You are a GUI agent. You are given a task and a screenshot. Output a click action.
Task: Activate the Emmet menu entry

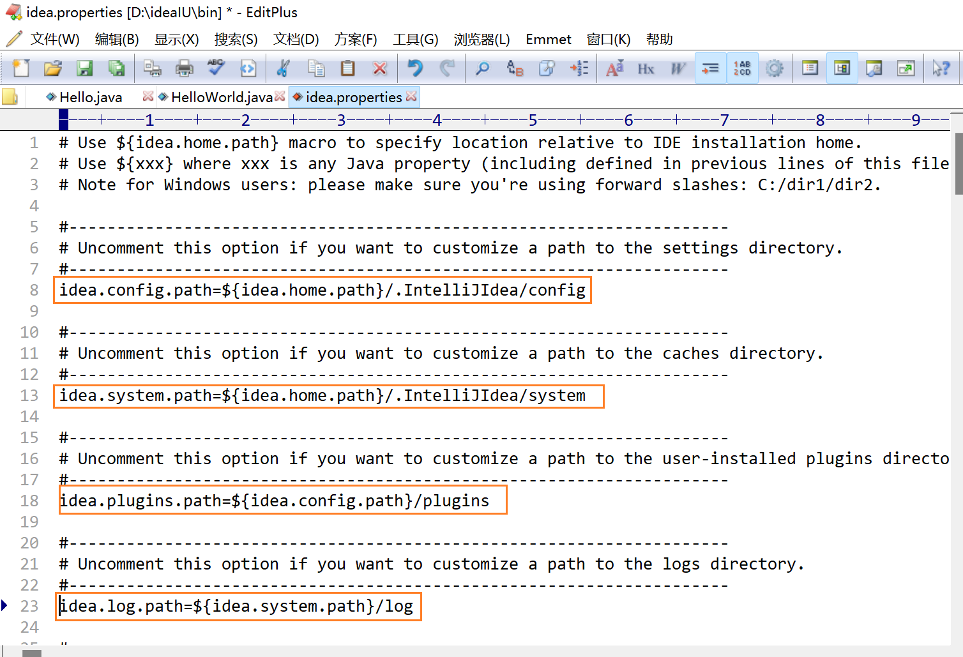[548, 39]
